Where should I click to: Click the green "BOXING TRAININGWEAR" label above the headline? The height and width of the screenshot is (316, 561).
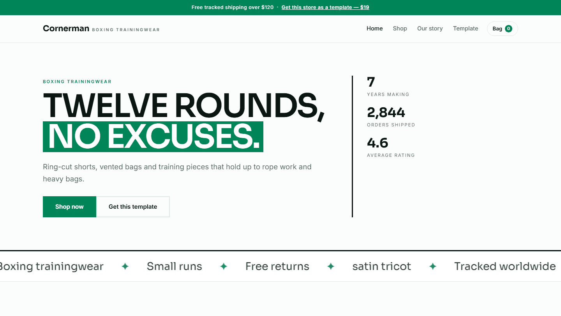pyautogui.click(x=77, y=82)
